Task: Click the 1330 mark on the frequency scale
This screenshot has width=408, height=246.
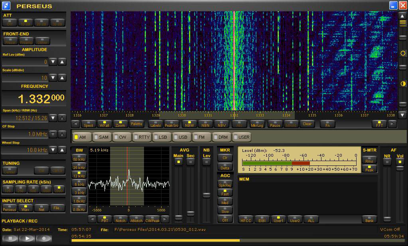Action: pyautogui.click(x=181, y=115)
